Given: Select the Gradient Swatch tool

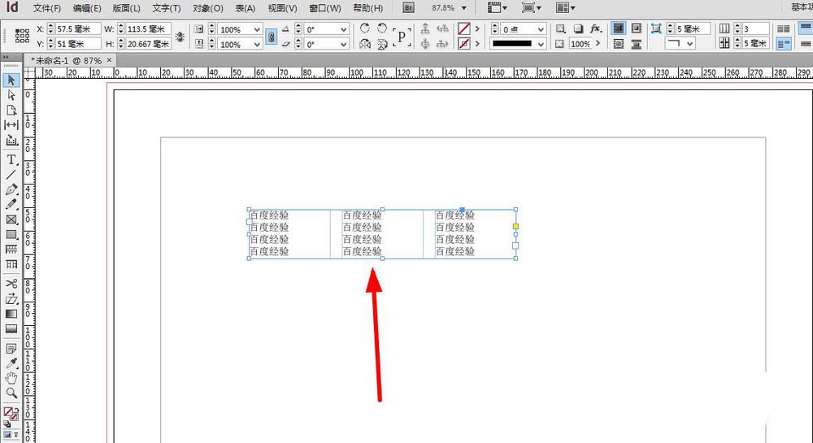Looking at the screenshot, I should click(x=11, y=314).
